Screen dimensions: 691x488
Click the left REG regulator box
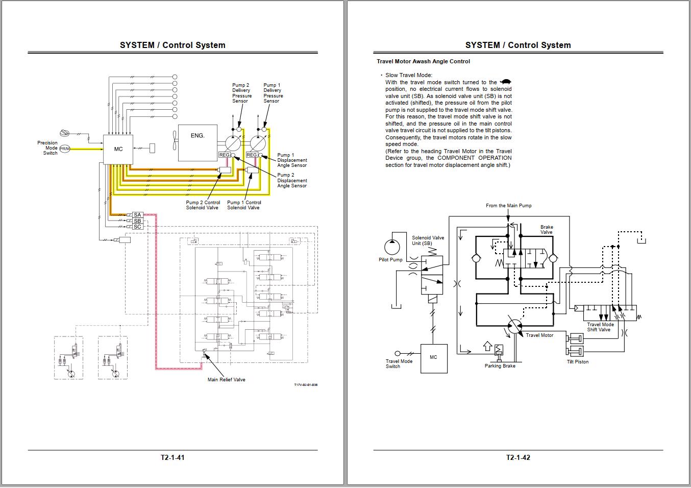coord(224,155)
